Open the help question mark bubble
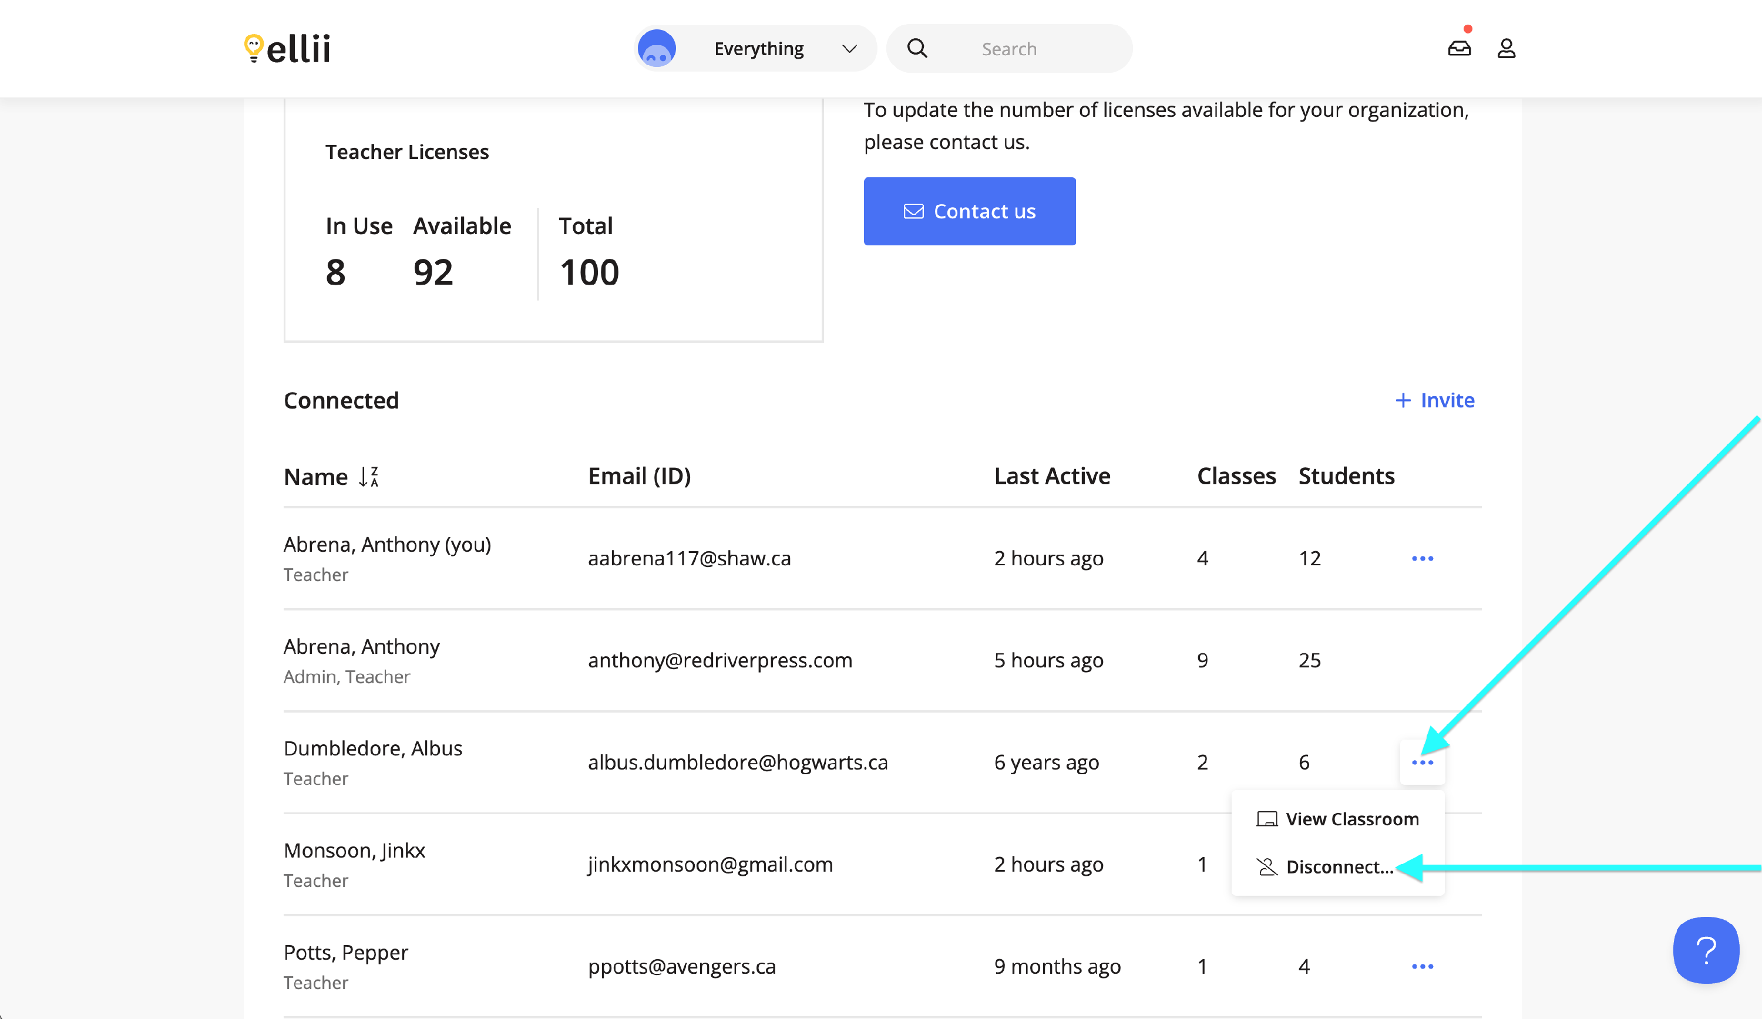This screenshot has height=1019, width=1762. point(1706,950)
